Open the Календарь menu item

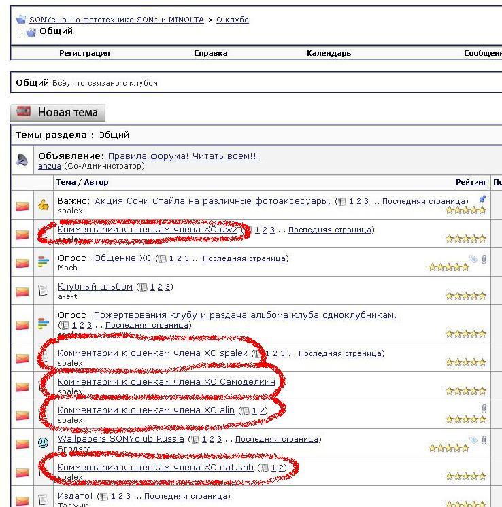(329, 53)
